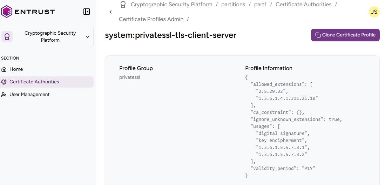Select Certificate Authorities in the sidebar
Screen dimensions: 385x185
(x=34, y=82)
